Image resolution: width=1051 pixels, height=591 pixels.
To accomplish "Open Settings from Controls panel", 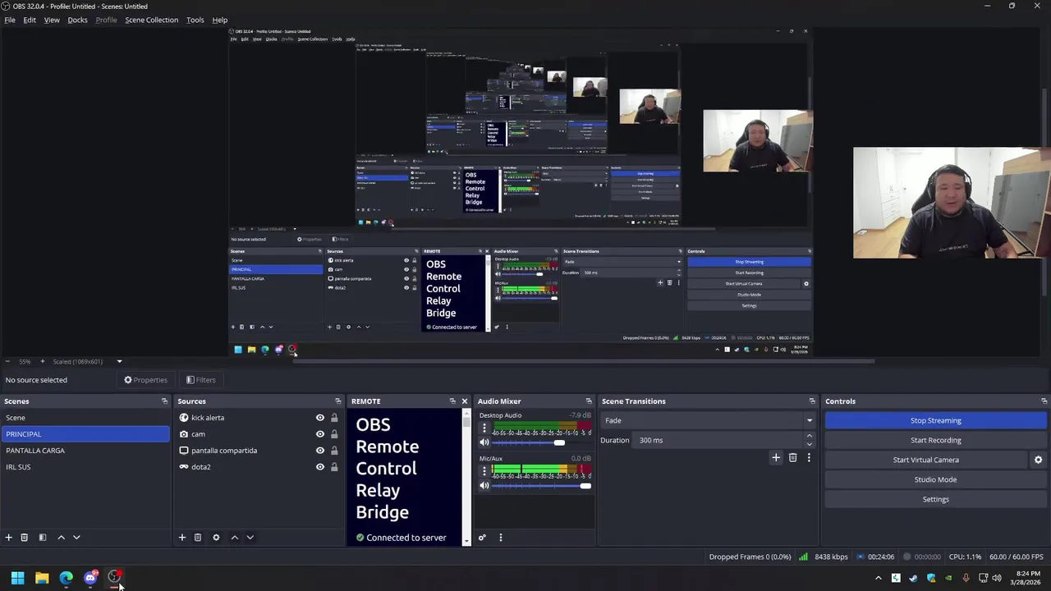I will coord(935,499).
